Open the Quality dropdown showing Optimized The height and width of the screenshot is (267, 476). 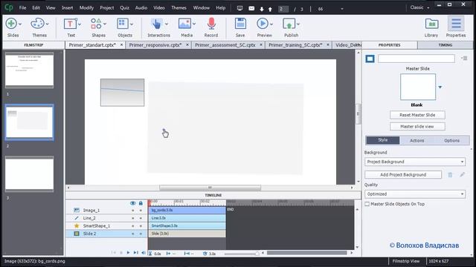tap(415, 194)
